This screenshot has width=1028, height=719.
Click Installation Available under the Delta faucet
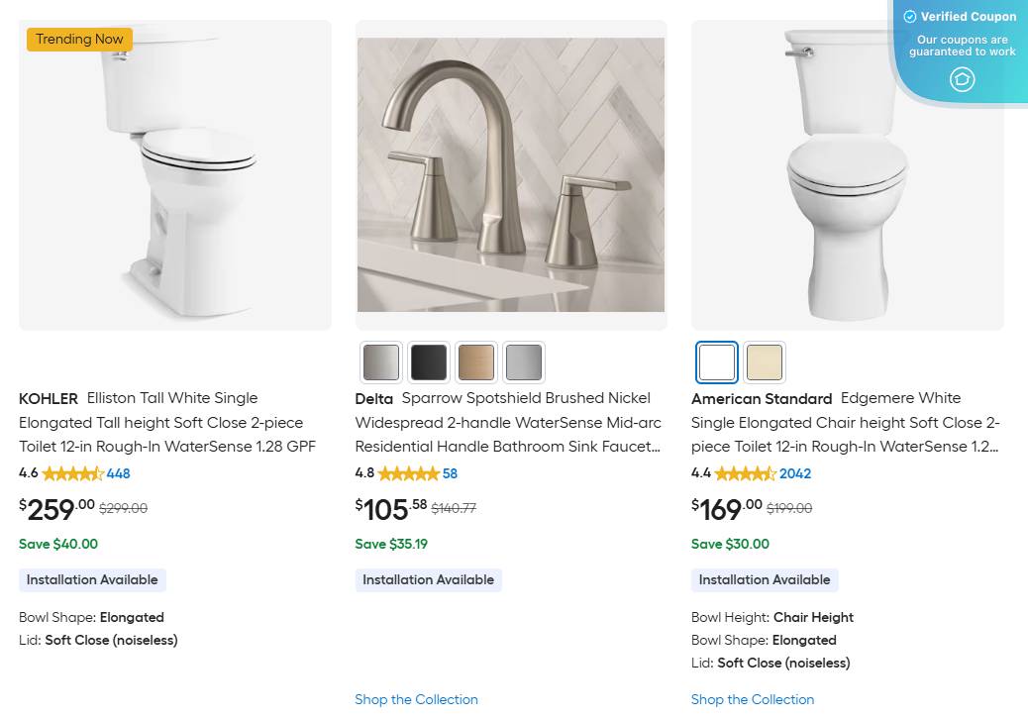429,579
